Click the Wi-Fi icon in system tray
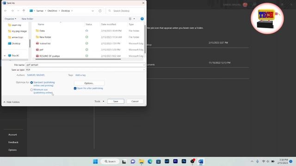The width and height of the screenshot is (296, 166). pos(264,161)
